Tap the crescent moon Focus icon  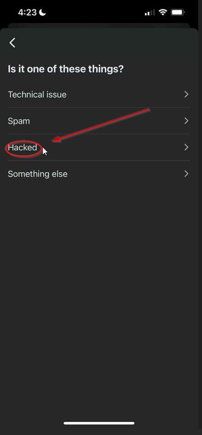(42, 12)
